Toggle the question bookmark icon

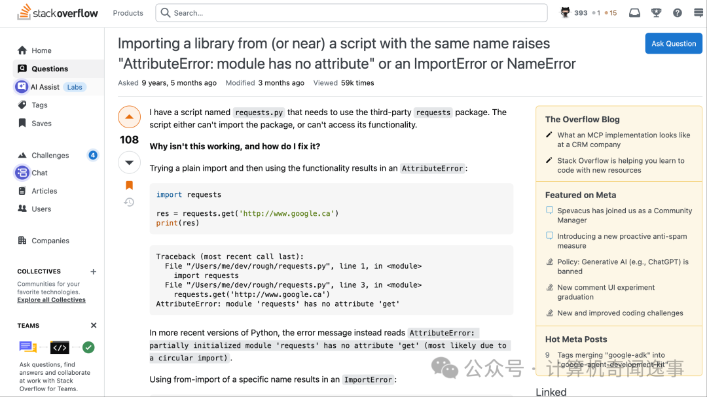tap(129, 184)
